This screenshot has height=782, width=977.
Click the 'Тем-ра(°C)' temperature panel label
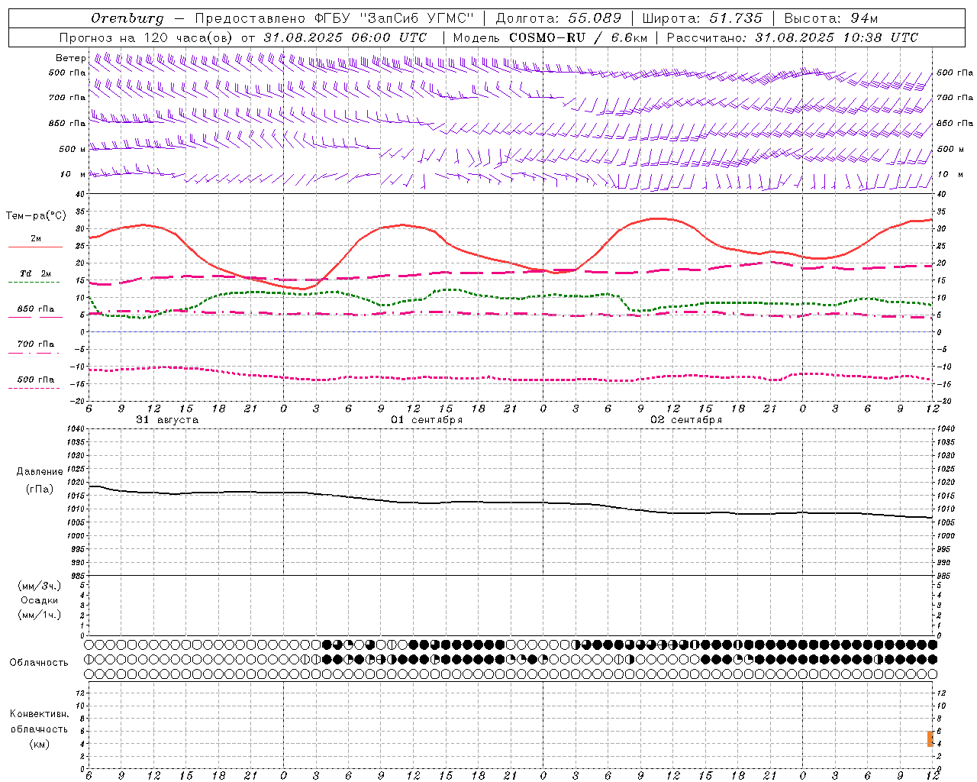[x=36, y=216]
